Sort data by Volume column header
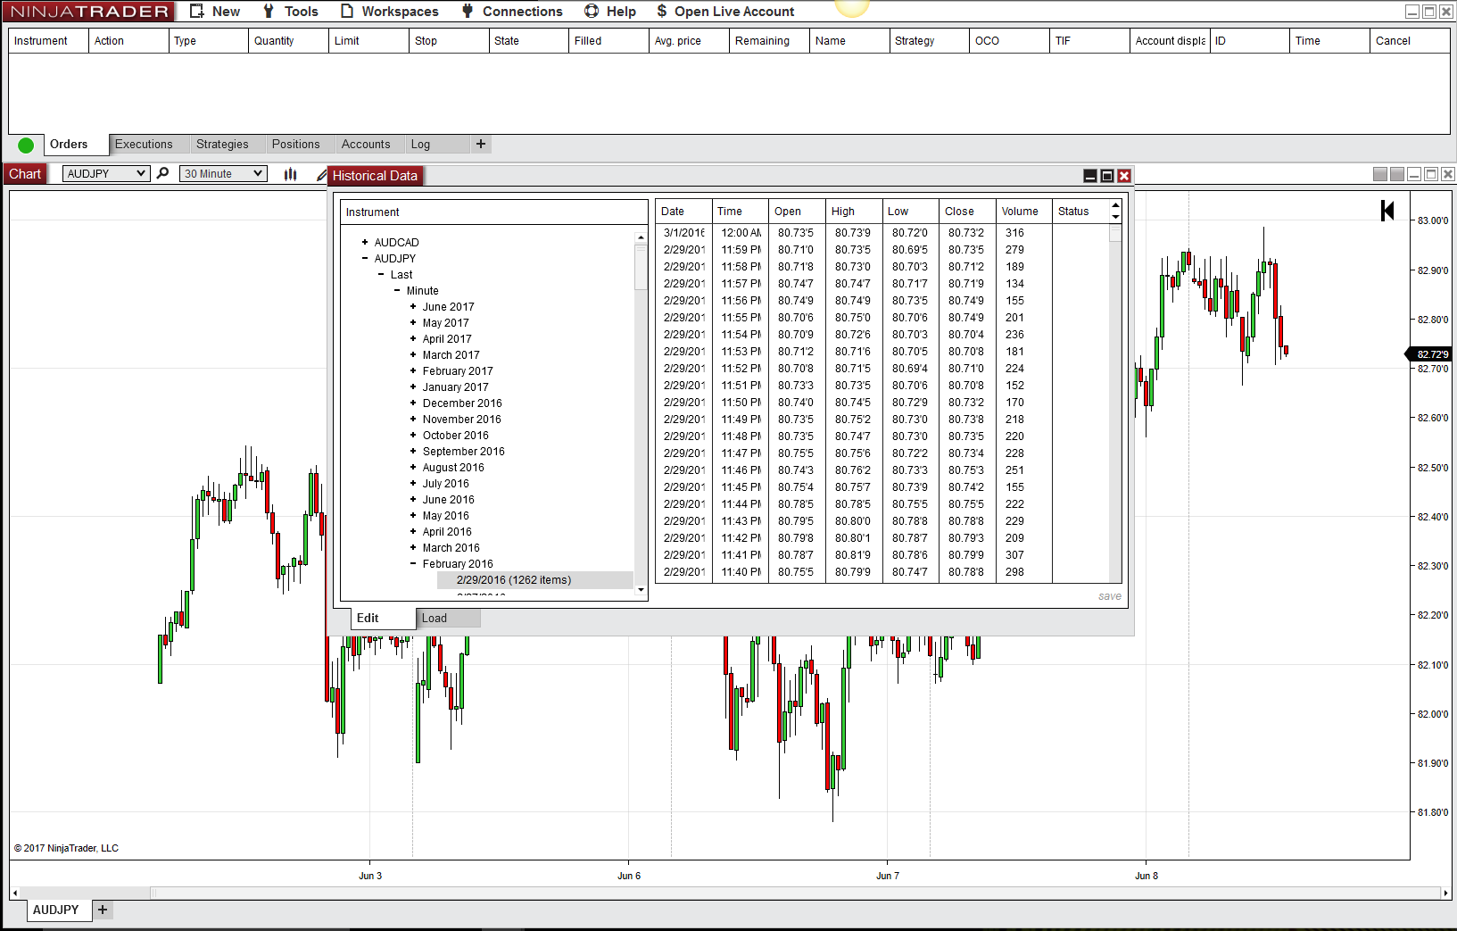 1023,212
